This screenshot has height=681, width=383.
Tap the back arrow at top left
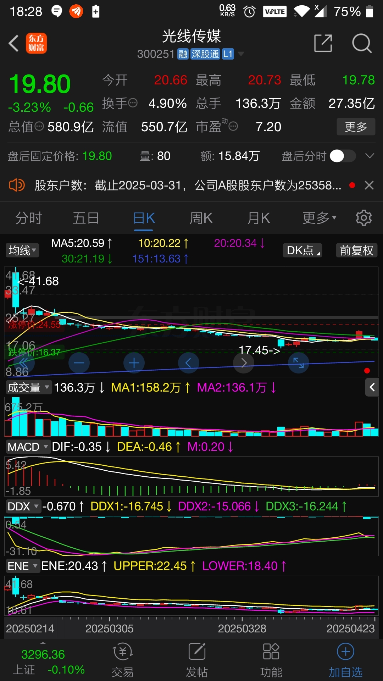[x=13, y=44]
